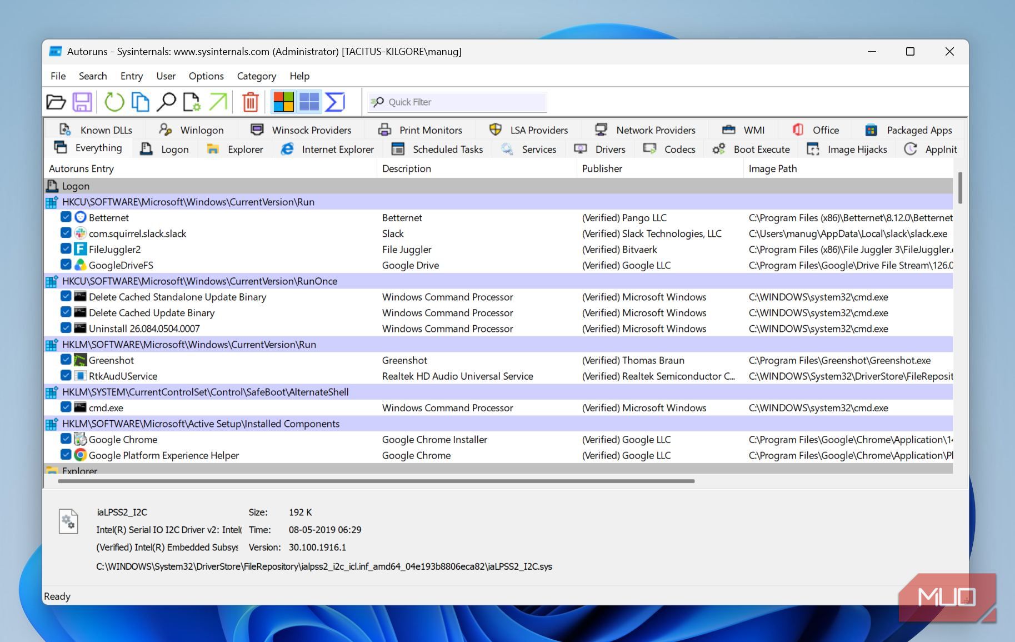Open the Known DLLs tab
The width and height of the screenshot is (1015, 642).
pyautogui.click(x=96, y=130)
